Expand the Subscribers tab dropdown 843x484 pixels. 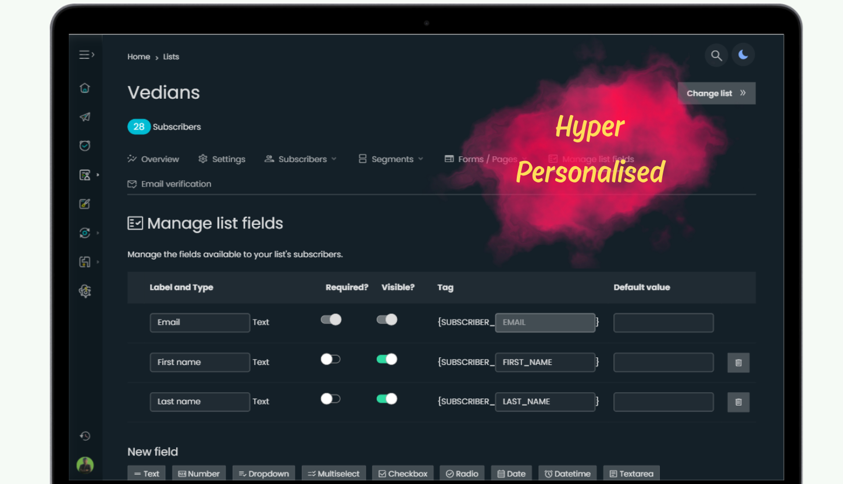301,159
